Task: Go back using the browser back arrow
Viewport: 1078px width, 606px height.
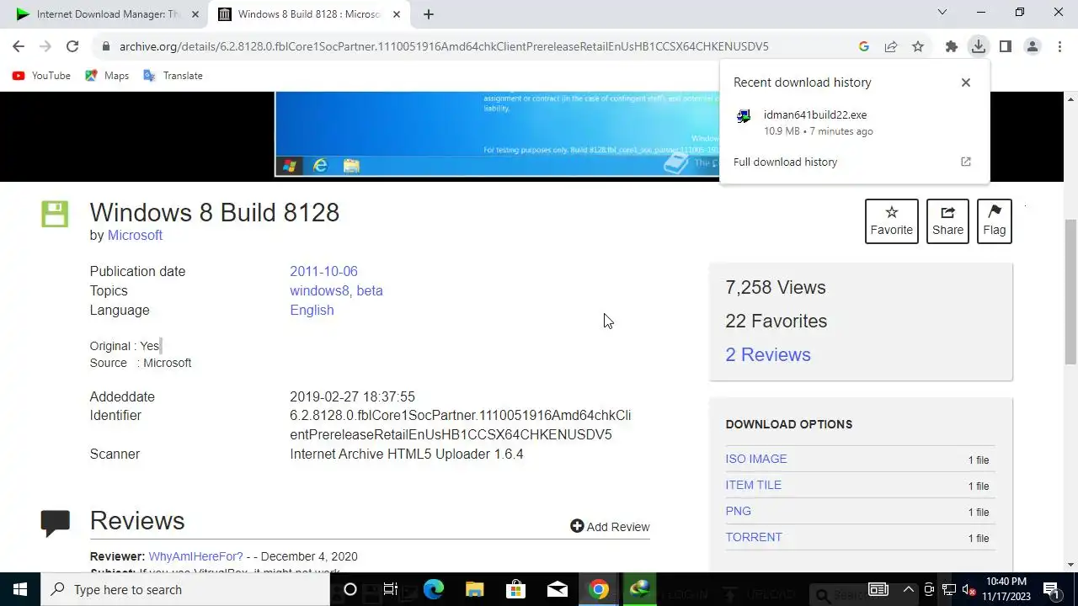Action: point(19,46)
